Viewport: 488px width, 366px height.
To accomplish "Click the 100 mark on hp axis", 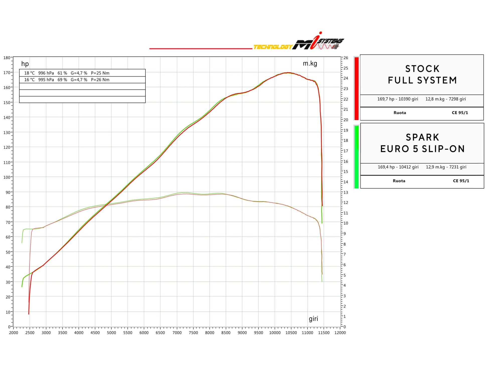I will click(7, 177).
